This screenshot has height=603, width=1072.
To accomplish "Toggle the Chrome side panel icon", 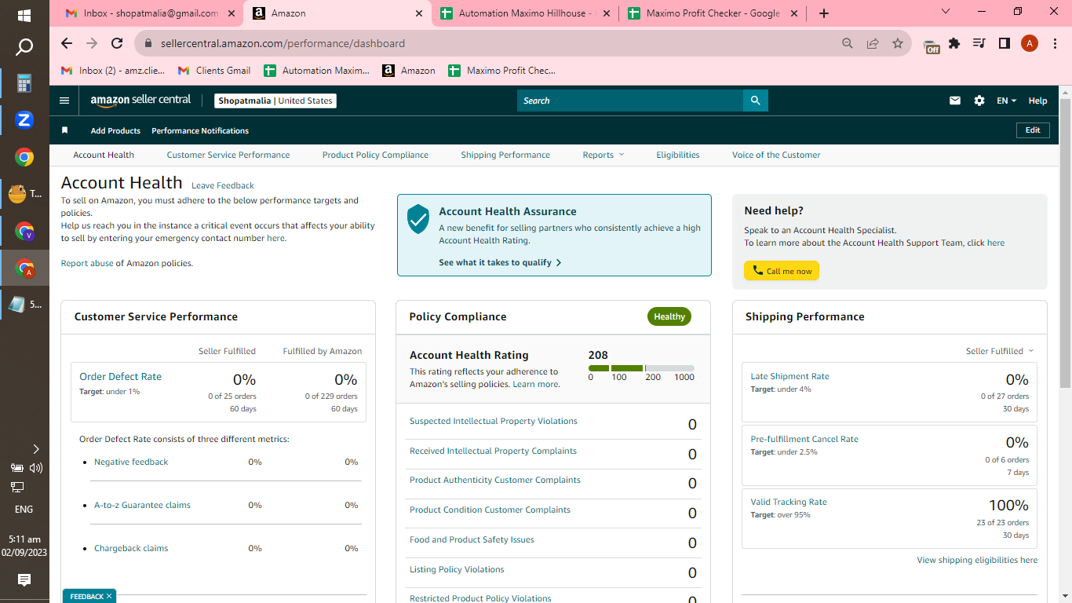I will (x=1004, y=43).
